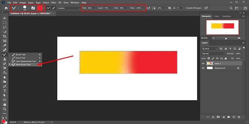The image size is (249, 124).
Task: Click the fx layer style icon
Action: [213, 117]
